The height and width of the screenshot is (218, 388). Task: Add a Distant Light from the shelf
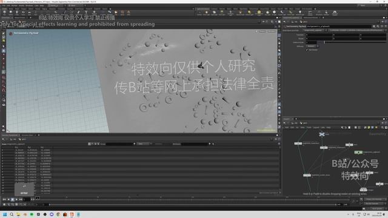tap(249, 13)
